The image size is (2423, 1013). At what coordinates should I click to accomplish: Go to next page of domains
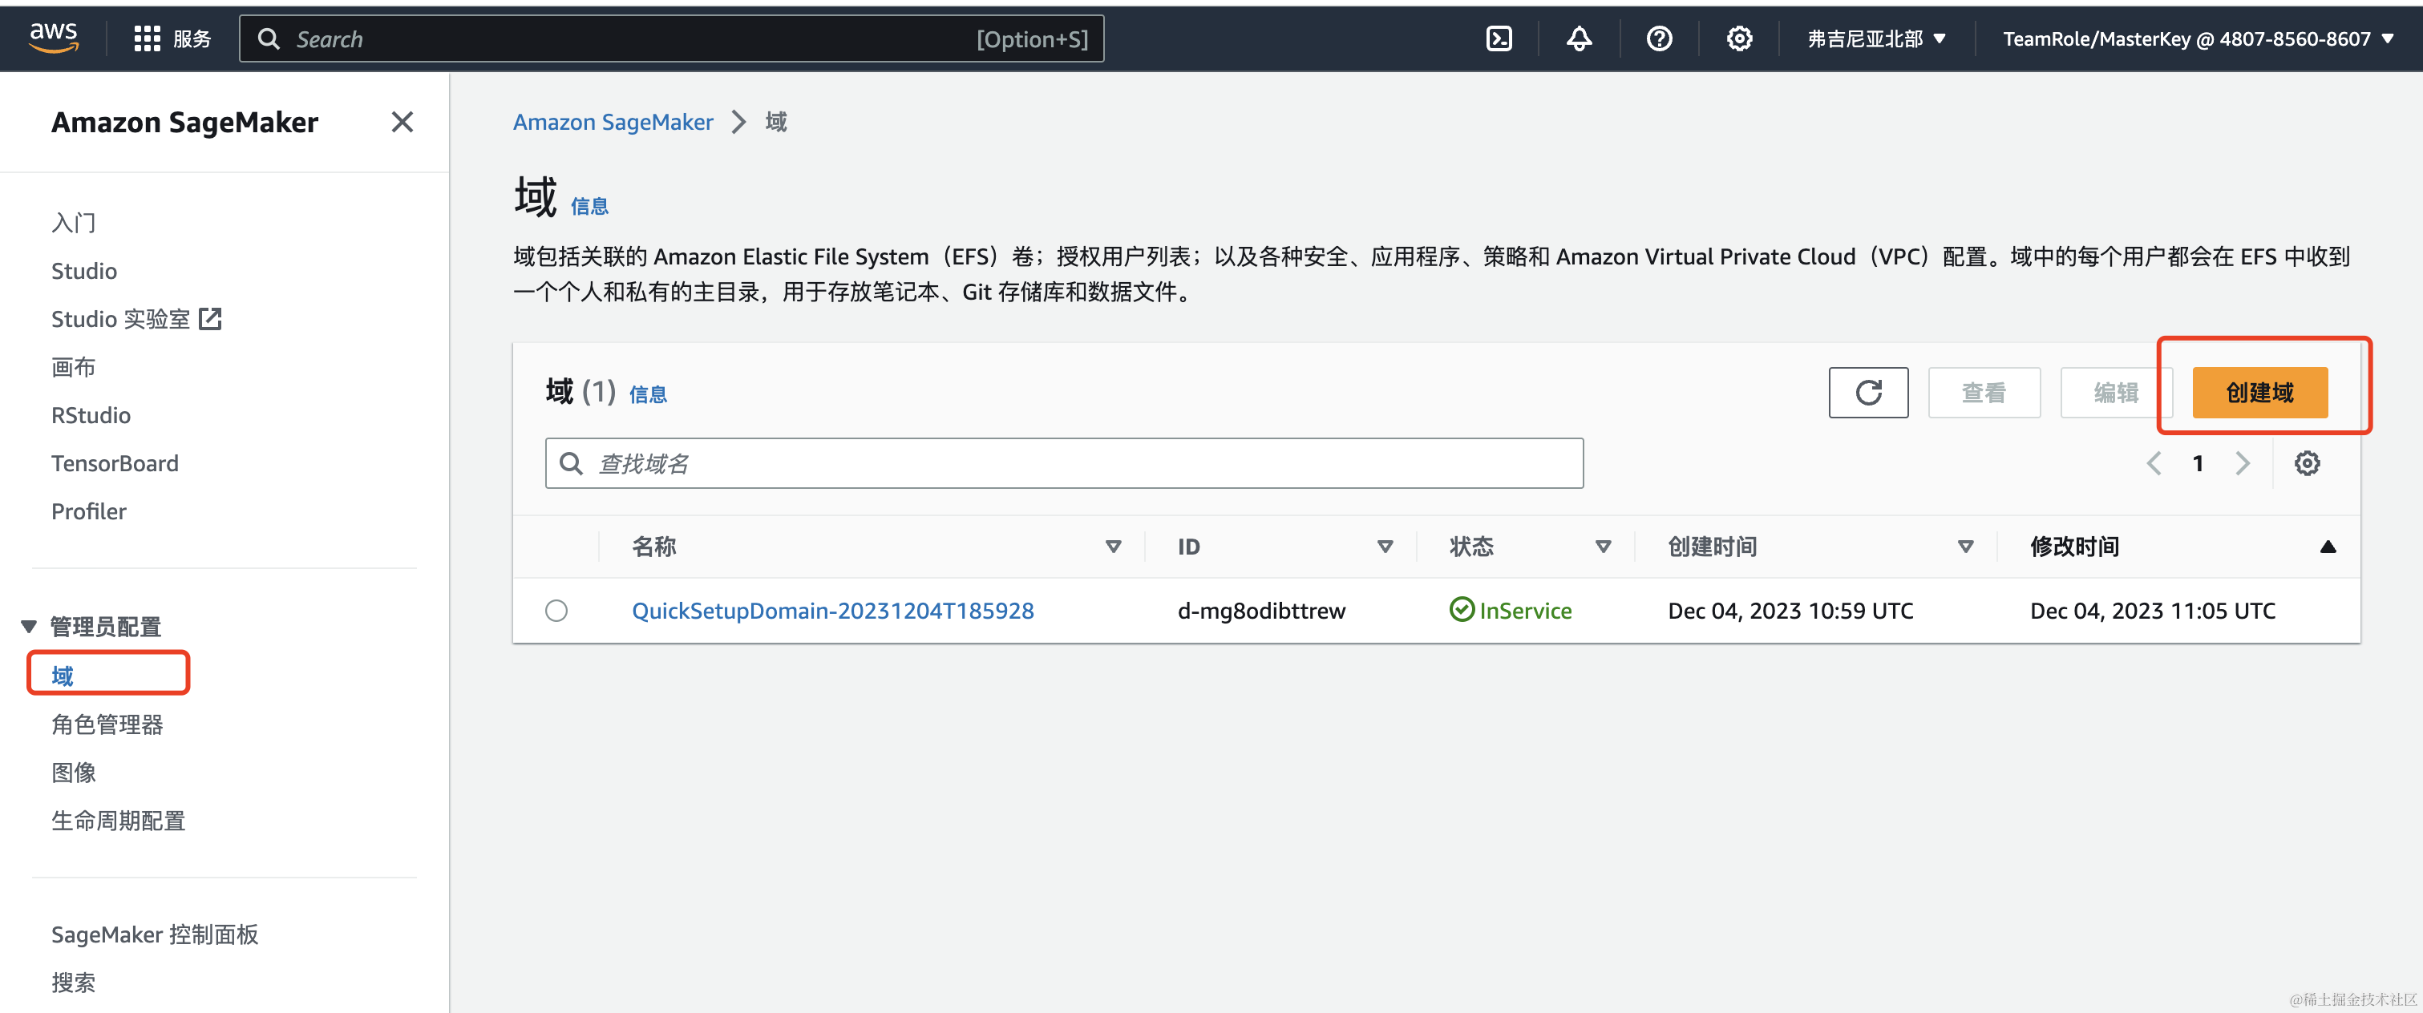[2243, 462]
